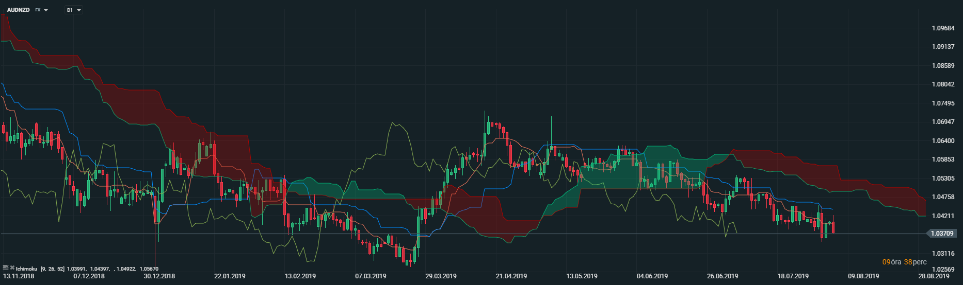
Task: Click the 1.04211 price axis label
Action: (943, 216)
